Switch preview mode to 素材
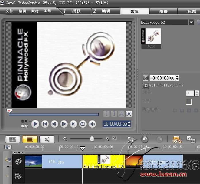The width and height of the screenshot is (200, 184). 24,126
